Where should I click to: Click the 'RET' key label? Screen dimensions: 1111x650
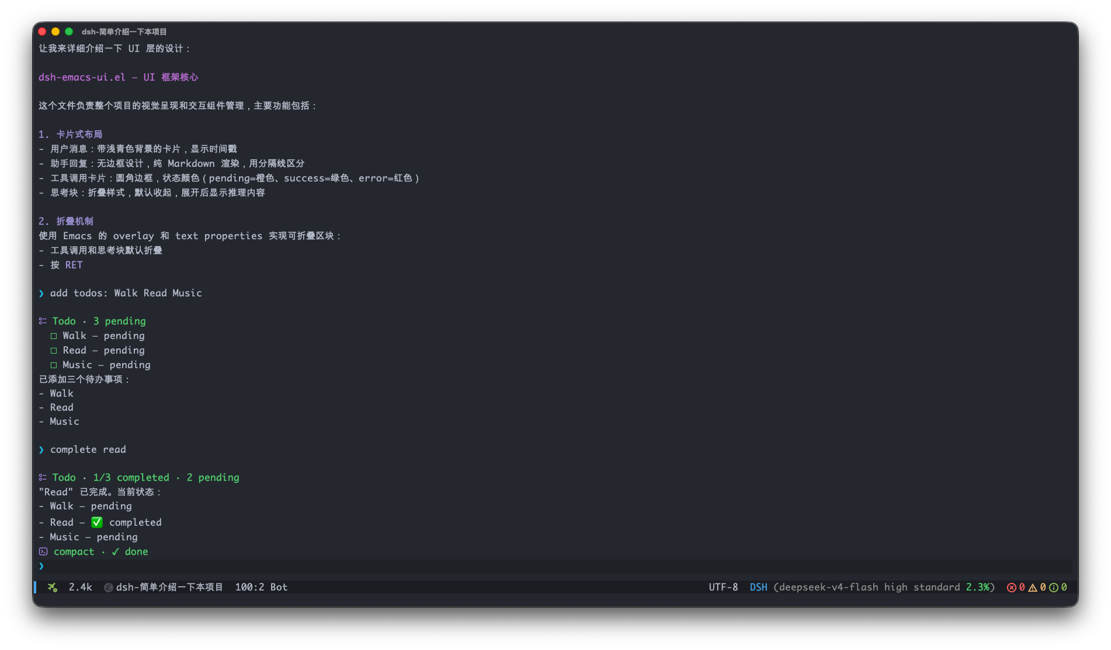[74, 265]
